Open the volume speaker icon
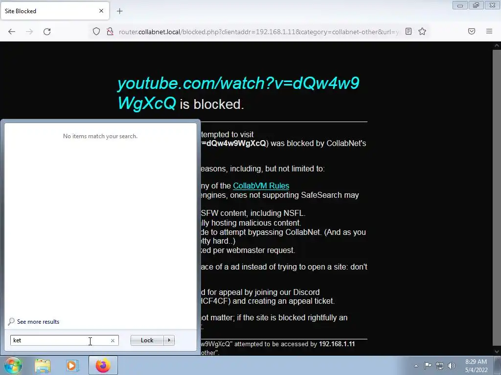501x375 pixels. coord(452,366)
